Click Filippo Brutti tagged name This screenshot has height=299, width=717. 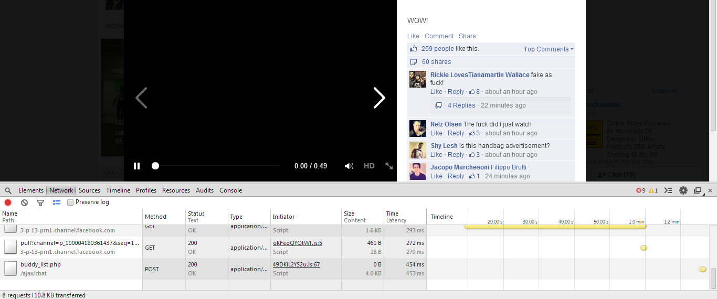(509, 167)
